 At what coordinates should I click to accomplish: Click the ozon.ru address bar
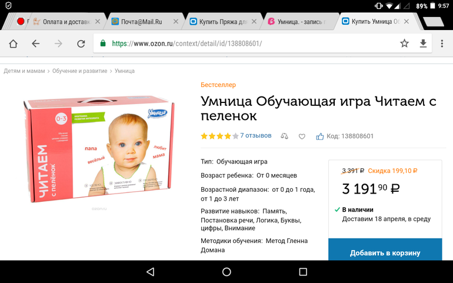click(248, 44)
